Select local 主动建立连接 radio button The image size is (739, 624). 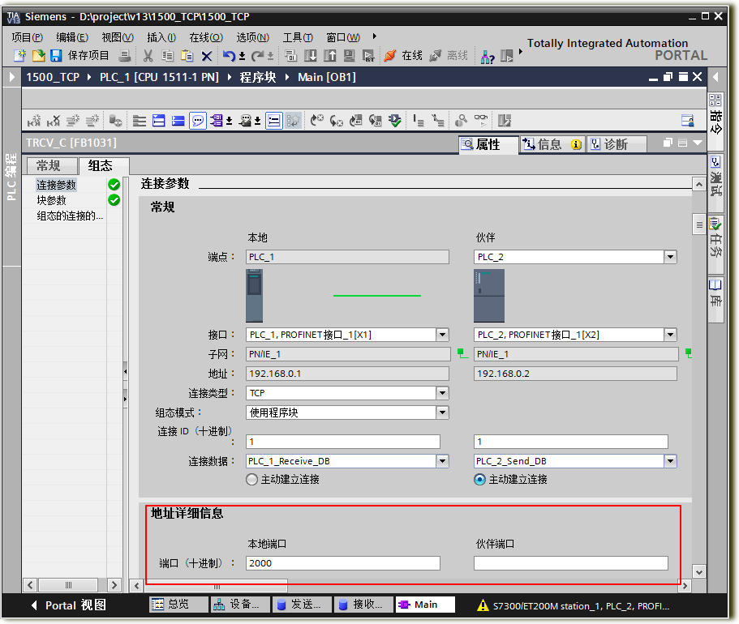pos(252,480)
